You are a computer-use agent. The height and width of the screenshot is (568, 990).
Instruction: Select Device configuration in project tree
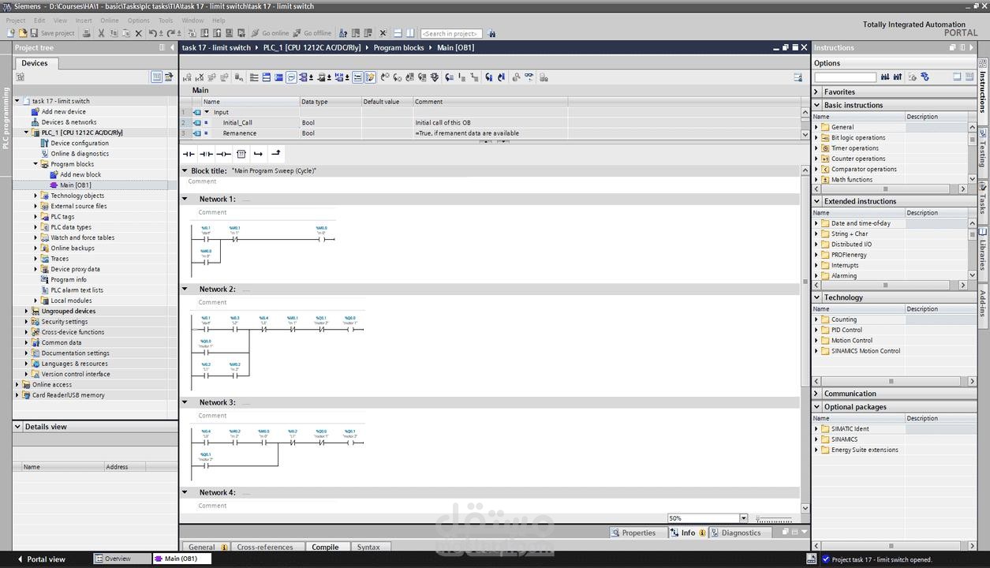click(x=80, y=143)
